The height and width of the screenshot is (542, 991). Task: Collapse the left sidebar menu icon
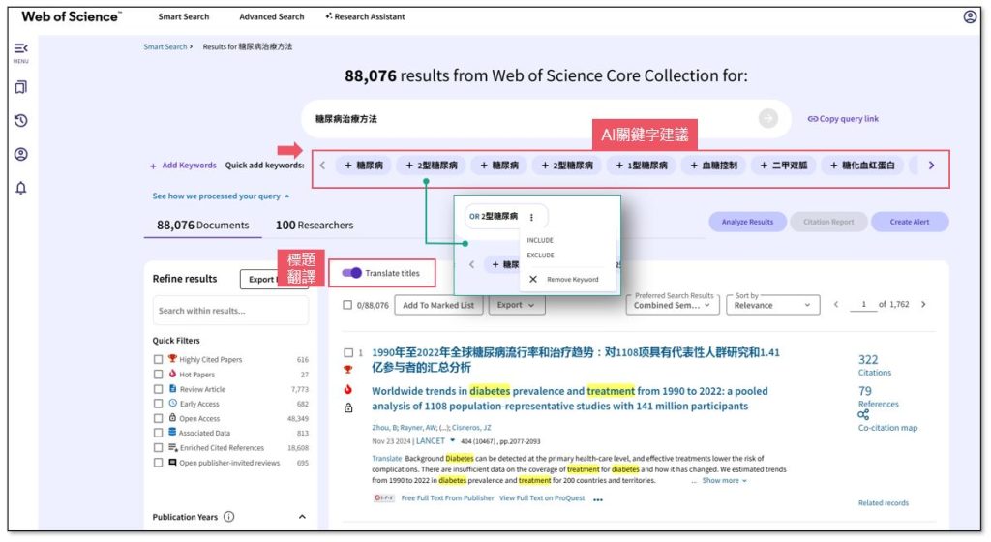point(20,49)
